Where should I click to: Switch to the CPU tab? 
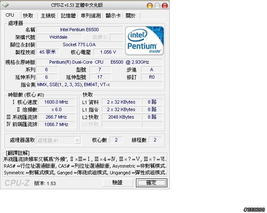pyautogui.click(x=12, y=15)
